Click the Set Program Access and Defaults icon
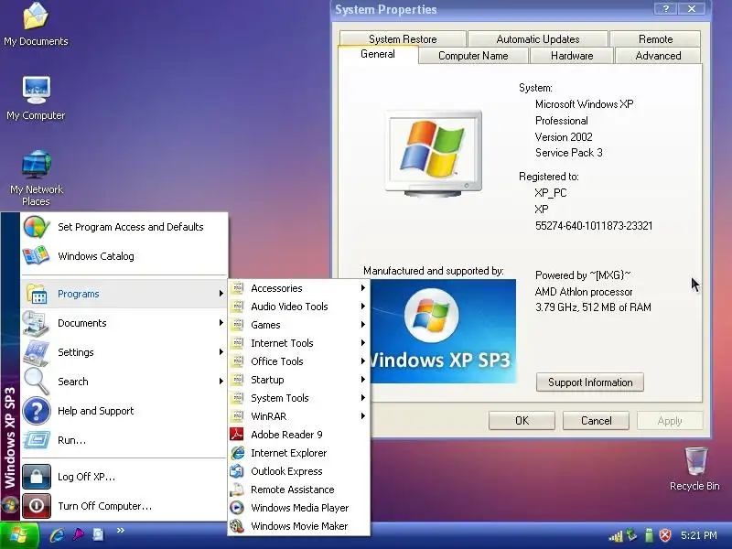Viewport: 732px width, 549px height. click(x=37, y=227)
